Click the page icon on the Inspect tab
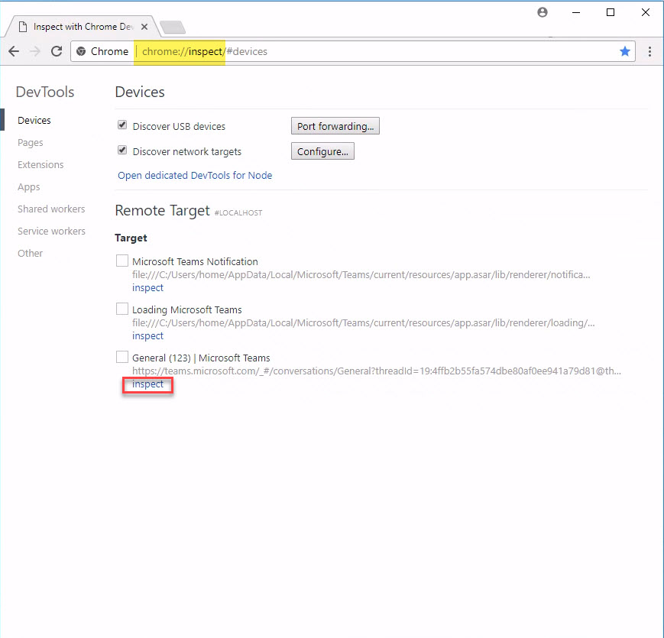 click(23, 27)
